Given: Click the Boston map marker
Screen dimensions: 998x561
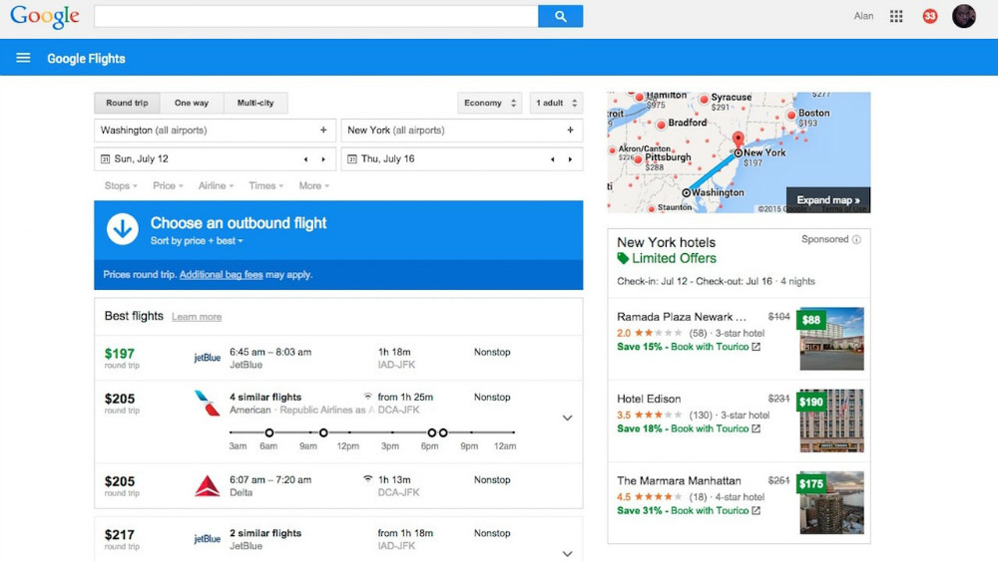Looking at the screenshot, I should 791,115.
